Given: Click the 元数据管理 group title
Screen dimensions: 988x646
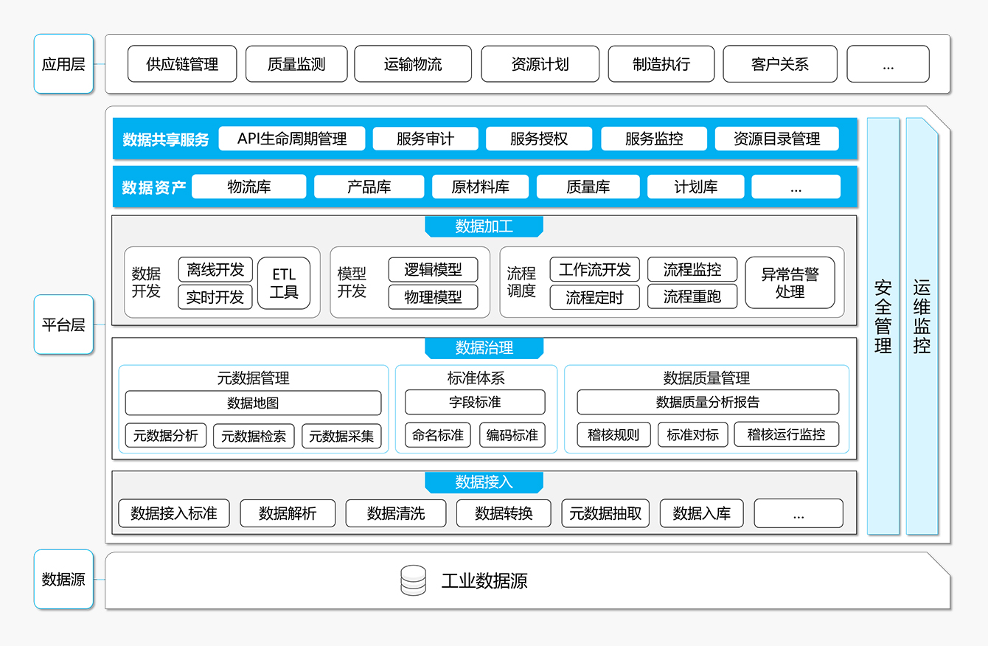Looking at the screenshot, I should (253, 378).
